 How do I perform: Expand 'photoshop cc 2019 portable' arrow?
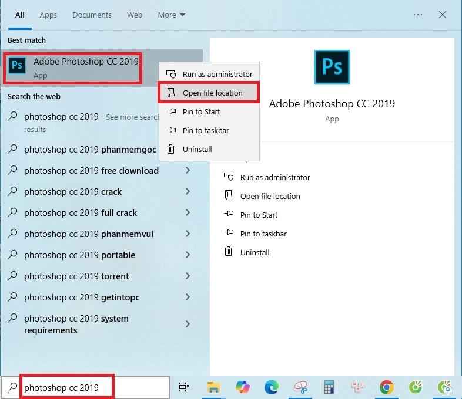click(188, 255)
